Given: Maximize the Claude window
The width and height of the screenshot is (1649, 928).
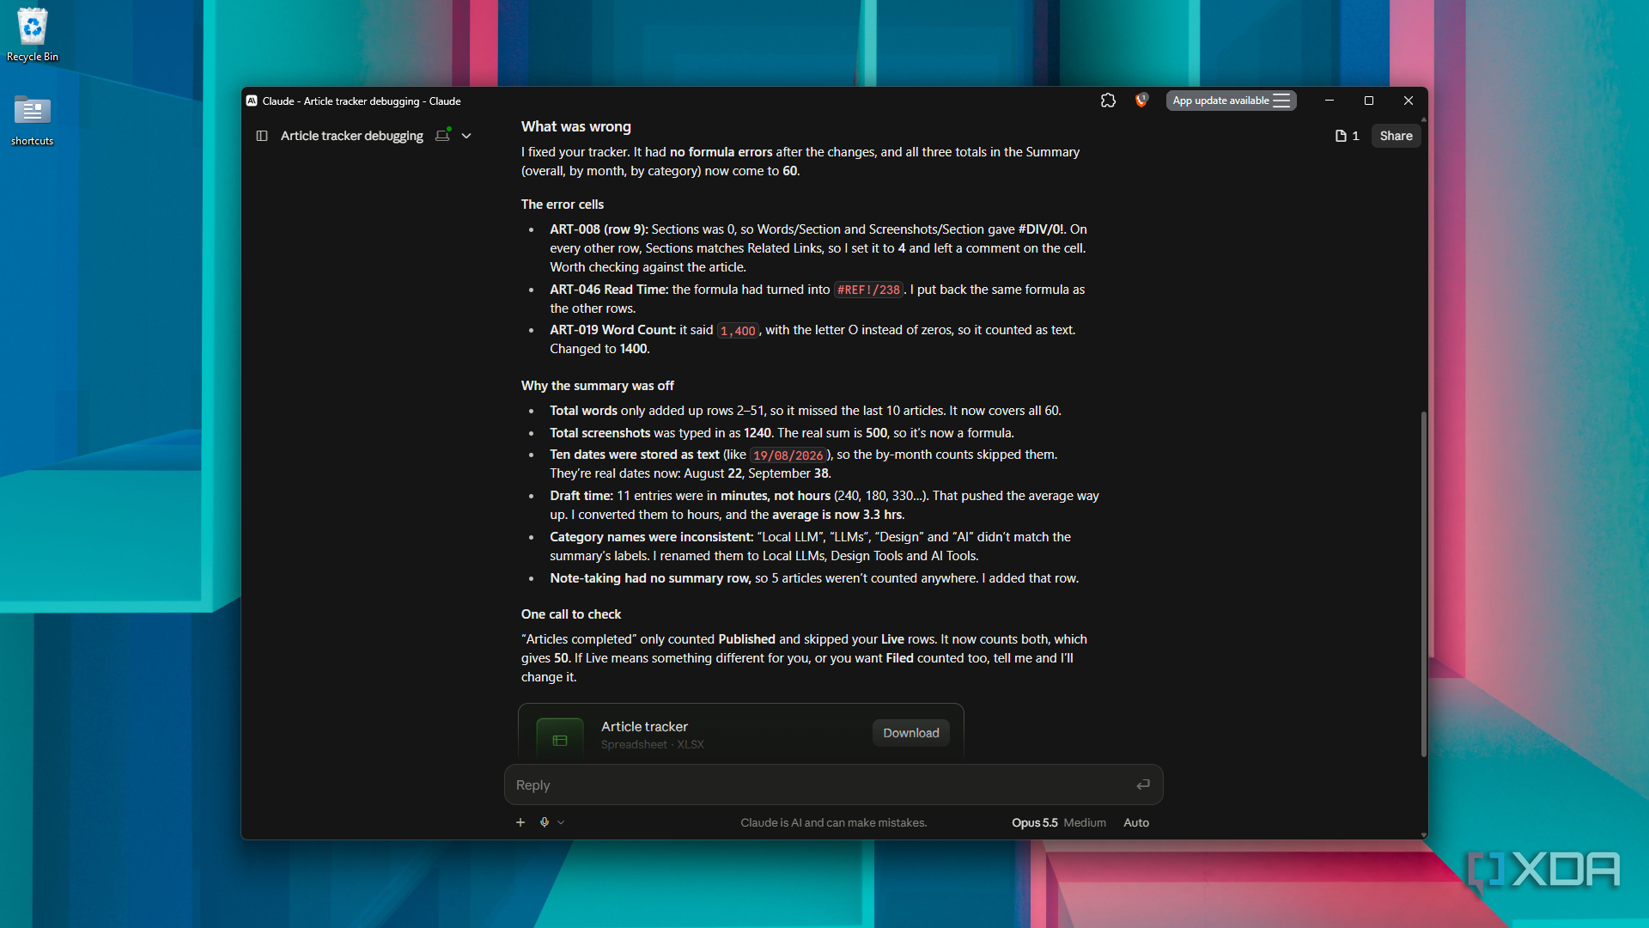Looking at the screenshot, I should (x=1369, y=101).
